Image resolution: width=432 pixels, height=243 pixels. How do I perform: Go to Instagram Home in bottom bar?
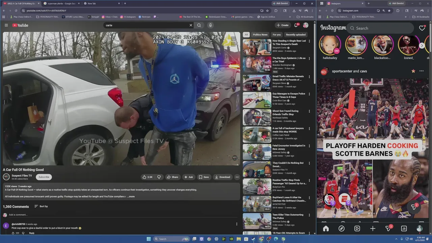326,228
